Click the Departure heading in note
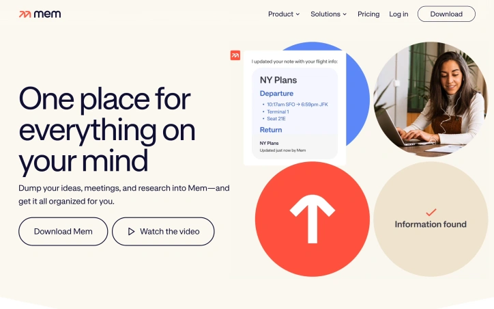The image size is (494, 309). [x=276, y=94]
